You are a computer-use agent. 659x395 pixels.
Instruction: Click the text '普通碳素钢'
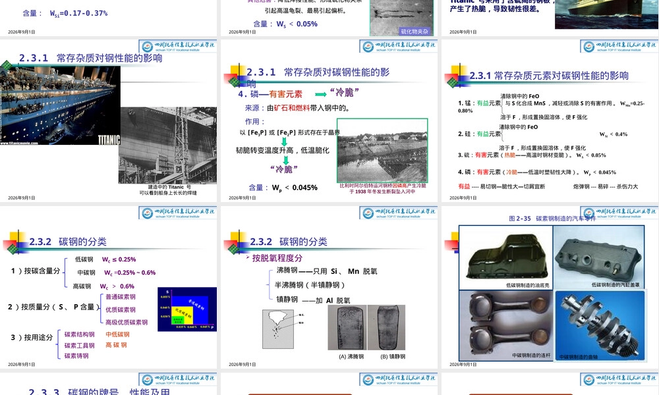coord(121,297)
